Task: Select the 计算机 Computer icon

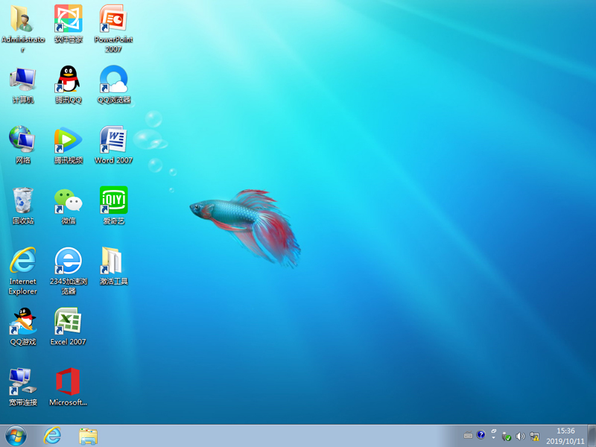Action: coord(22,80)
